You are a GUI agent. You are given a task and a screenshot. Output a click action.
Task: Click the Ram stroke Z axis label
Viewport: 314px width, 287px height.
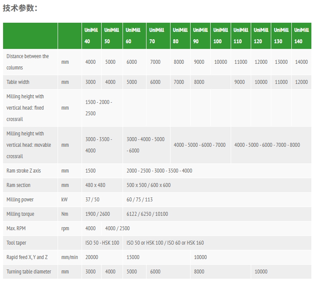[x=24, y=171]
